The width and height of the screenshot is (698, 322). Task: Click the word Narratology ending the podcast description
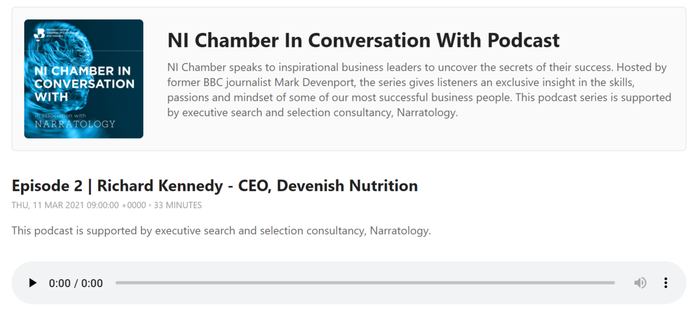coord(426,113)
